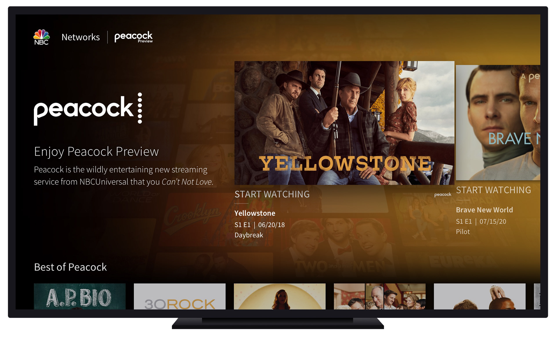Screen dimensions: 557x337
Task: Click the Enjoy Peacock Preview heading
Action: [96, 152]
